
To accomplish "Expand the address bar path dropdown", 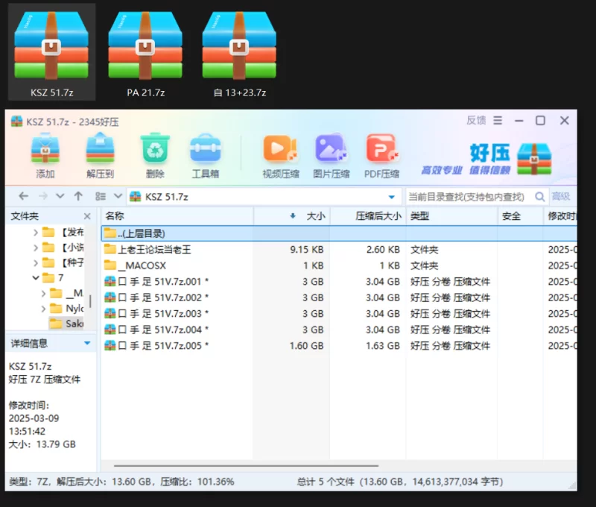I will coord(392,197).
